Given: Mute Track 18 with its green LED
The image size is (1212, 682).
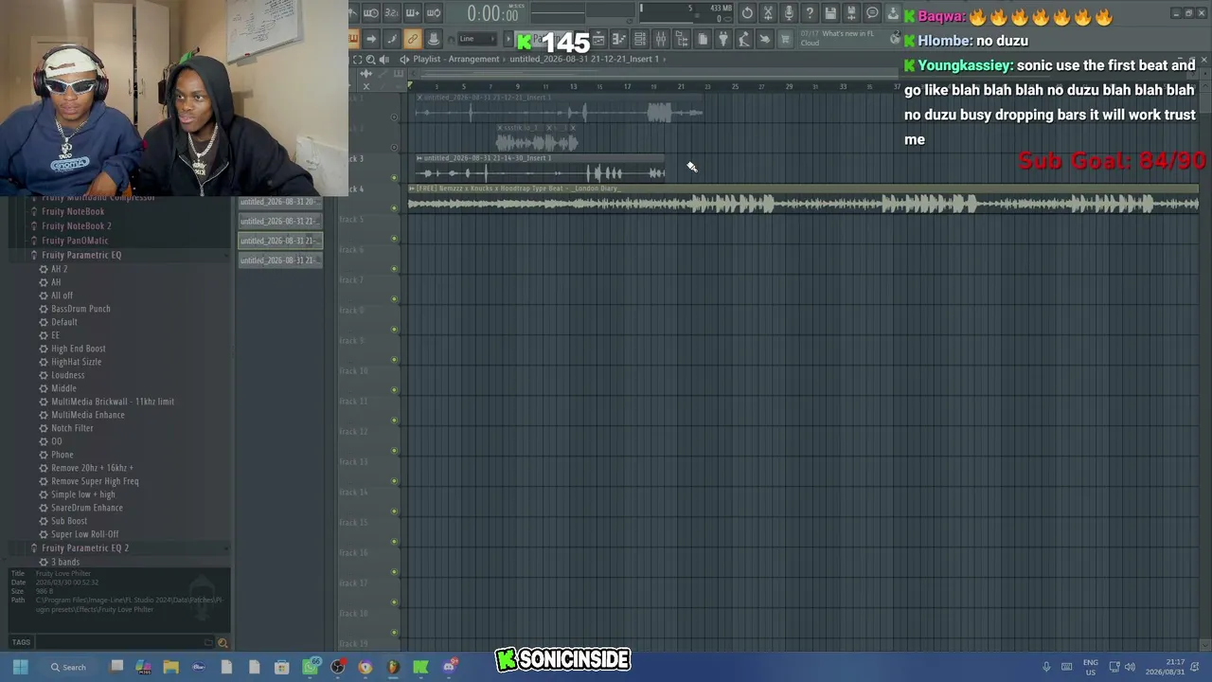Looking at the screenshot, I should (395, 632).
